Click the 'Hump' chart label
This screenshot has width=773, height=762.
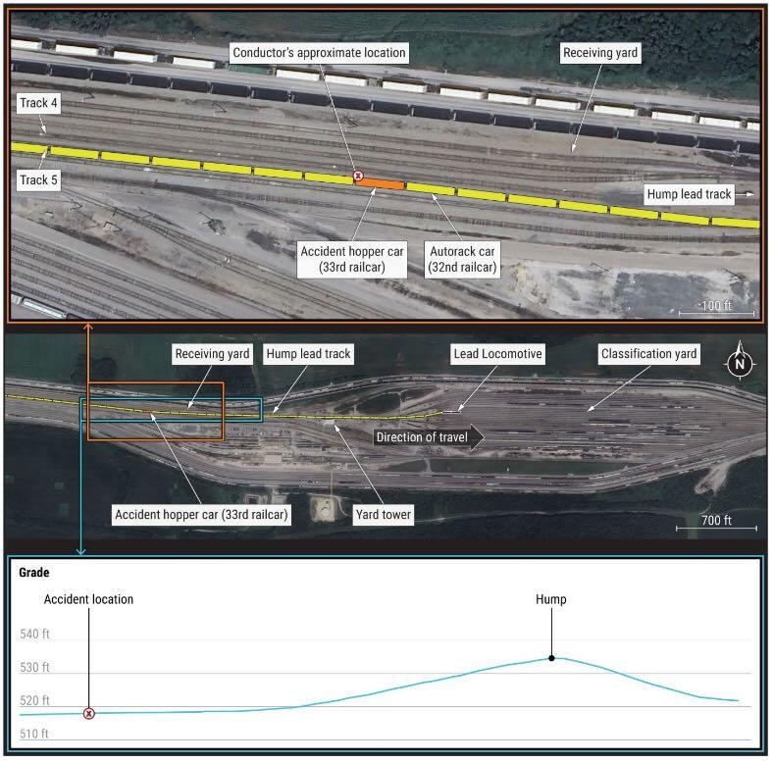(551, 599)
